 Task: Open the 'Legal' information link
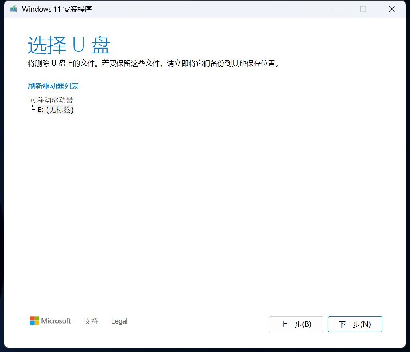click(119, 321)
